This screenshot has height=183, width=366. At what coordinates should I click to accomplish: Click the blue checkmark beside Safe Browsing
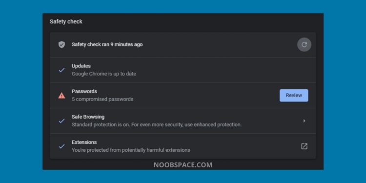click(61, 121)
